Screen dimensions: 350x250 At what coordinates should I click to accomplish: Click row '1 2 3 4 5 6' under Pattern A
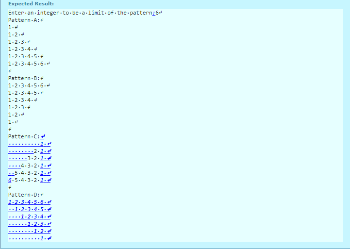(29, 64)
